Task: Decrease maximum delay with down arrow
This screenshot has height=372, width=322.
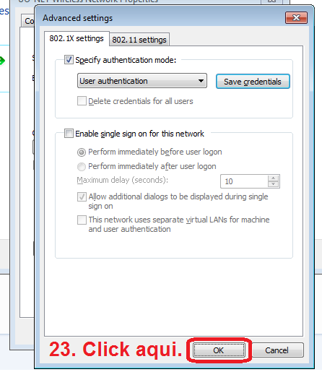Action: [x=274, y=184]
